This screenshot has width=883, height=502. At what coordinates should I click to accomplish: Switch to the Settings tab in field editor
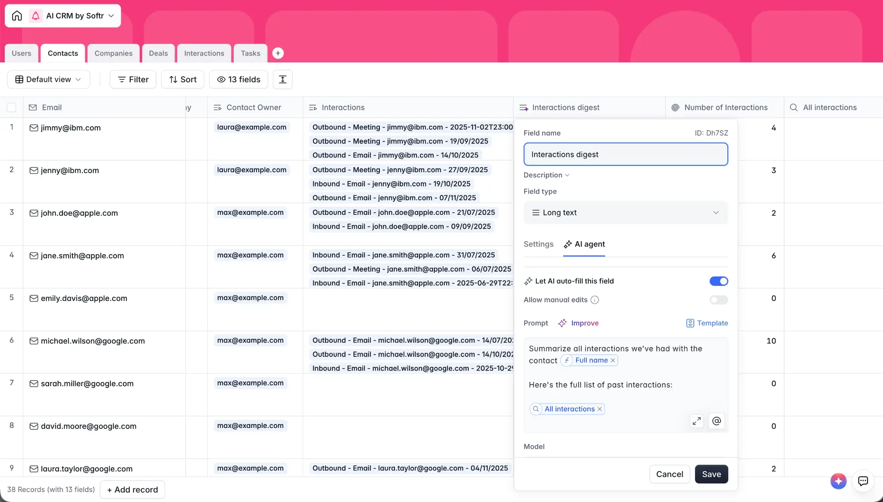click(538, 244)
